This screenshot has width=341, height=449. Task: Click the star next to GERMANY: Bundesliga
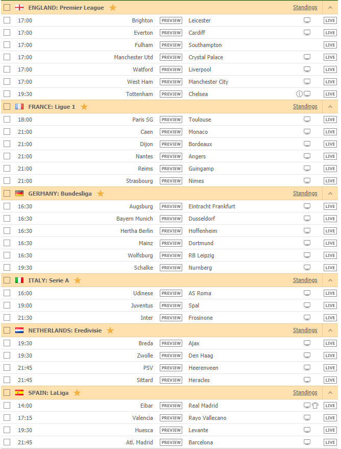pos(101,194)
